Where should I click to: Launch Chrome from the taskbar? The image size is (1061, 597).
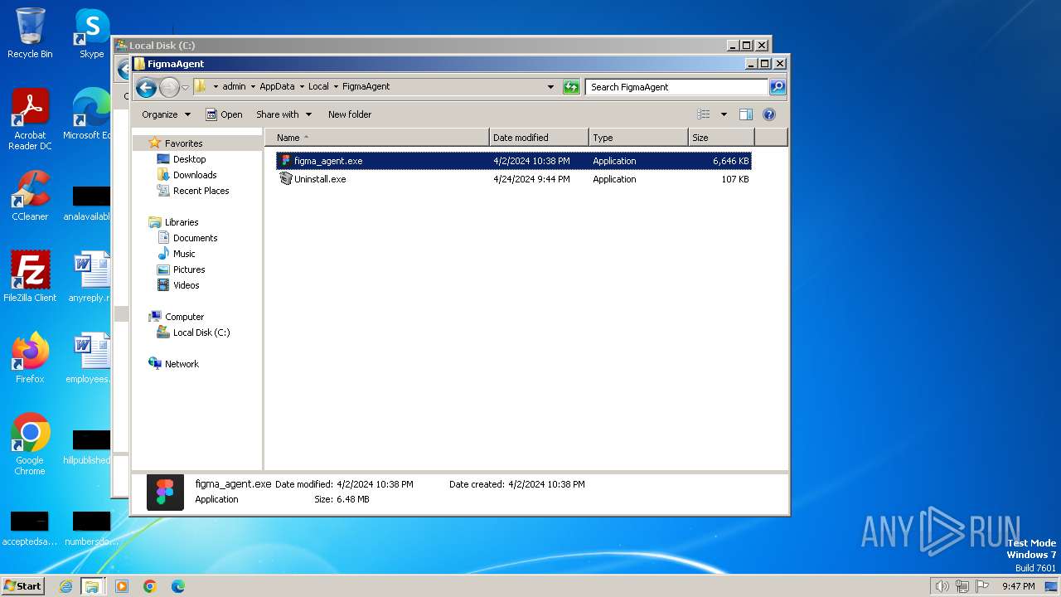[150, 586]
